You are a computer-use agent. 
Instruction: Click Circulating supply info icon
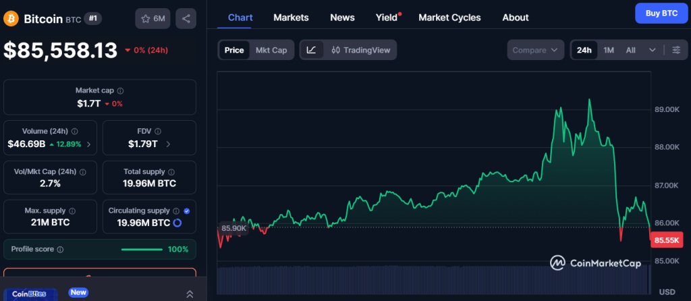tap(176, 211)
